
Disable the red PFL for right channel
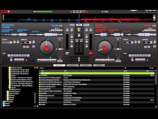point(91,53)
